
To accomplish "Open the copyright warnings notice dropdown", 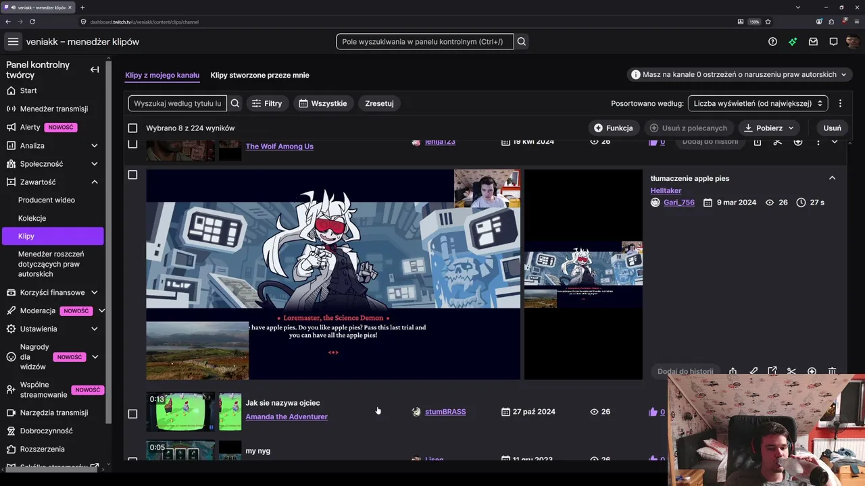I will pos(740,74).
